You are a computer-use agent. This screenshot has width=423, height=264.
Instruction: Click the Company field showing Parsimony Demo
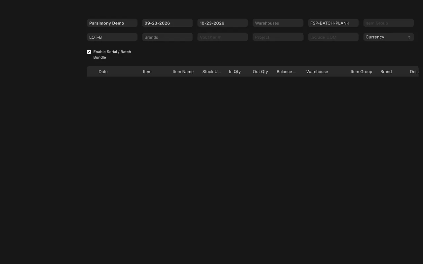(112, 23)
